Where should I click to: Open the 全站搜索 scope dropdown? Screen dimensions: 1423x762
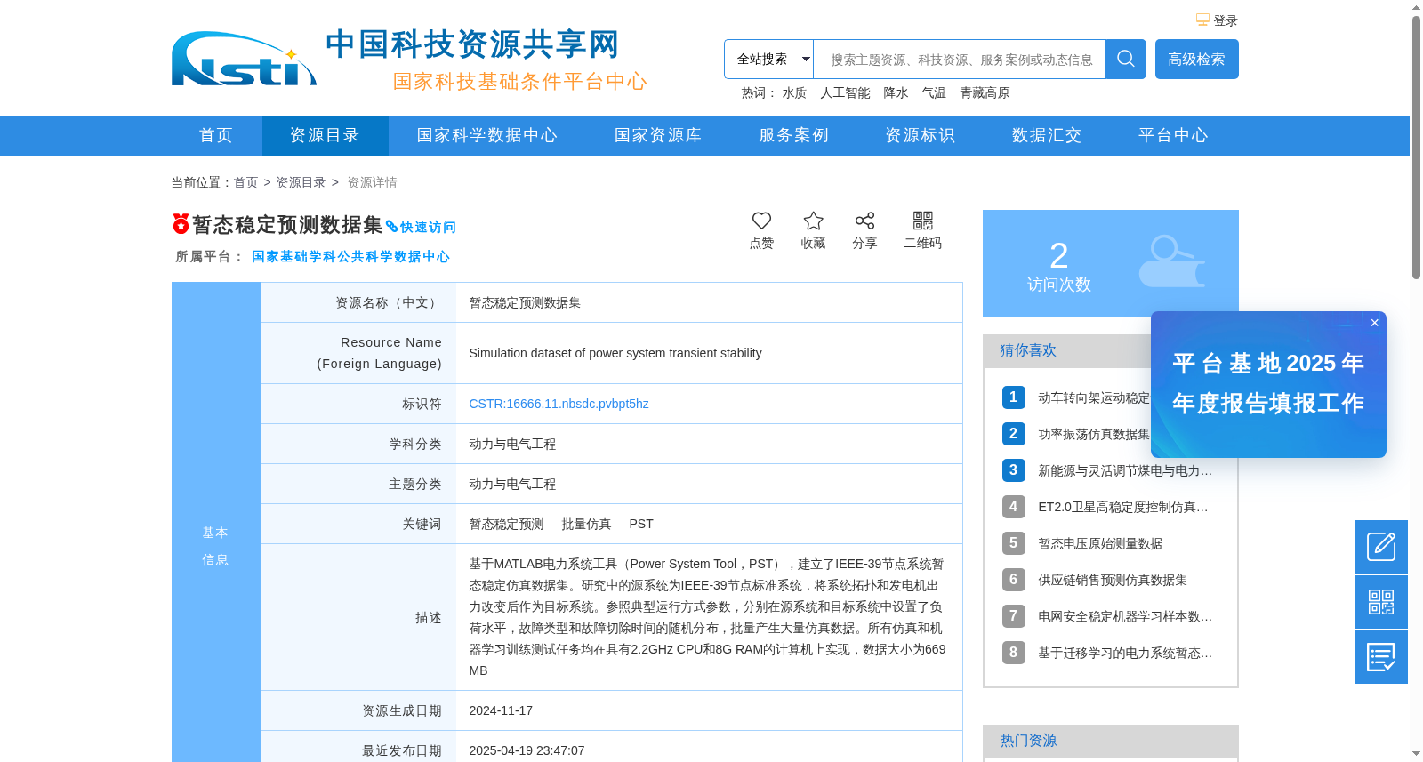tap(768, 59)
